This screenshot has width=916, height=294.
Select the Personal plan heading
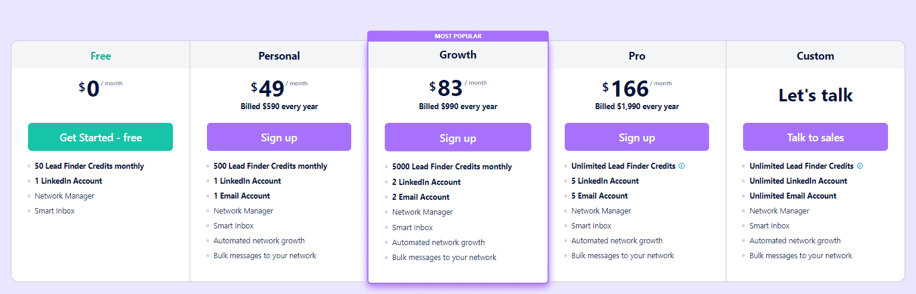click(x=279, y=56)
